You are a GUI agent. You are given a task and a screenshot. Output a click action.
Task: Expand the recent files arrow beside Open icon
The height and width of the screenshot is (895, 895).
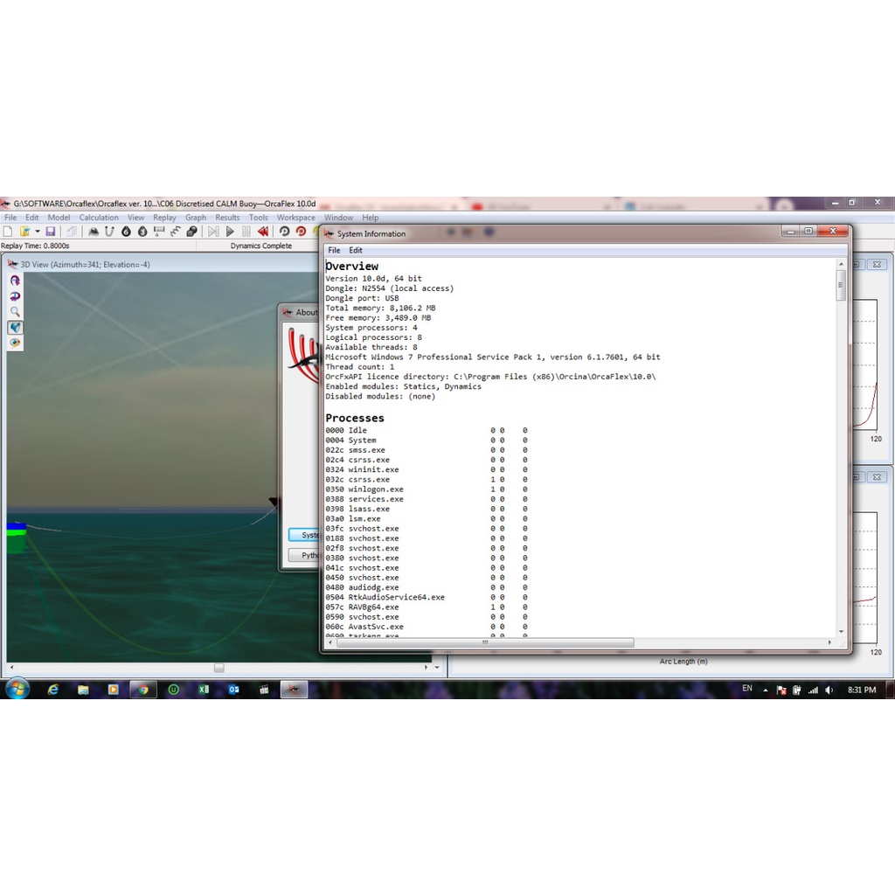coord(38,231)
